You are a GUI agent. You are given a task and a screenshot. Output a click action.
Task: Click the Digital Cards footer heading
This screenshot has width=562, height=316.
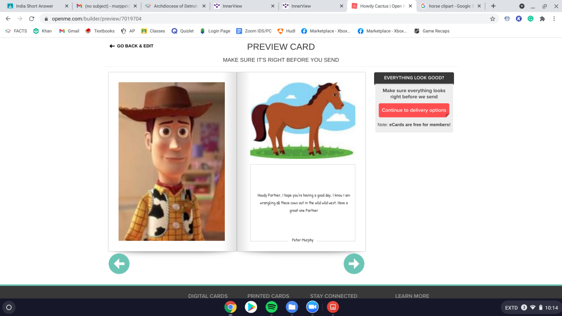click(208, 296)
